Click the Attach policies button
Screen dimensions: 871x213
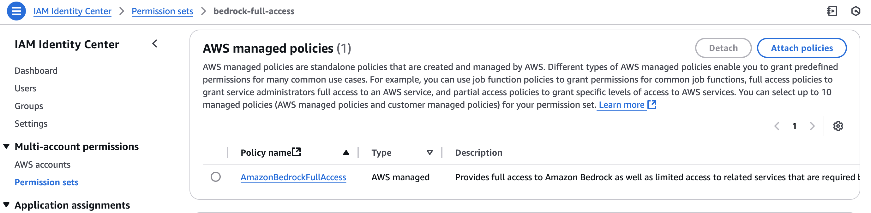[802, 48]
